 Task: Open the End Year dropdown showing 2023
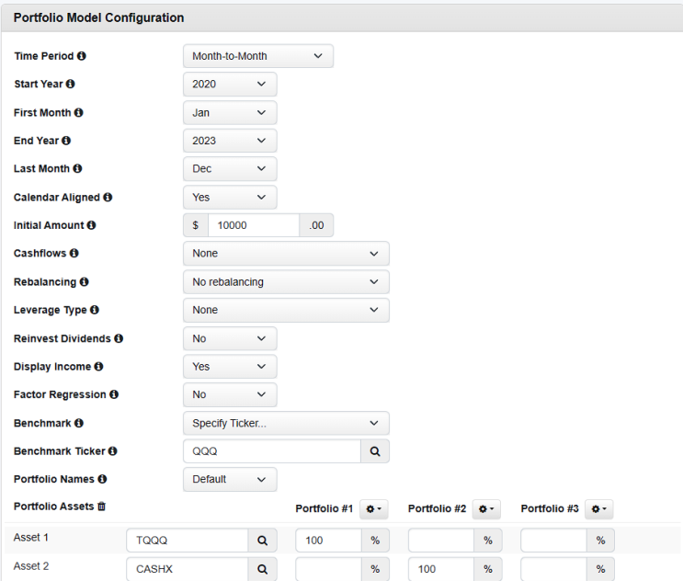tap(230, 141)
